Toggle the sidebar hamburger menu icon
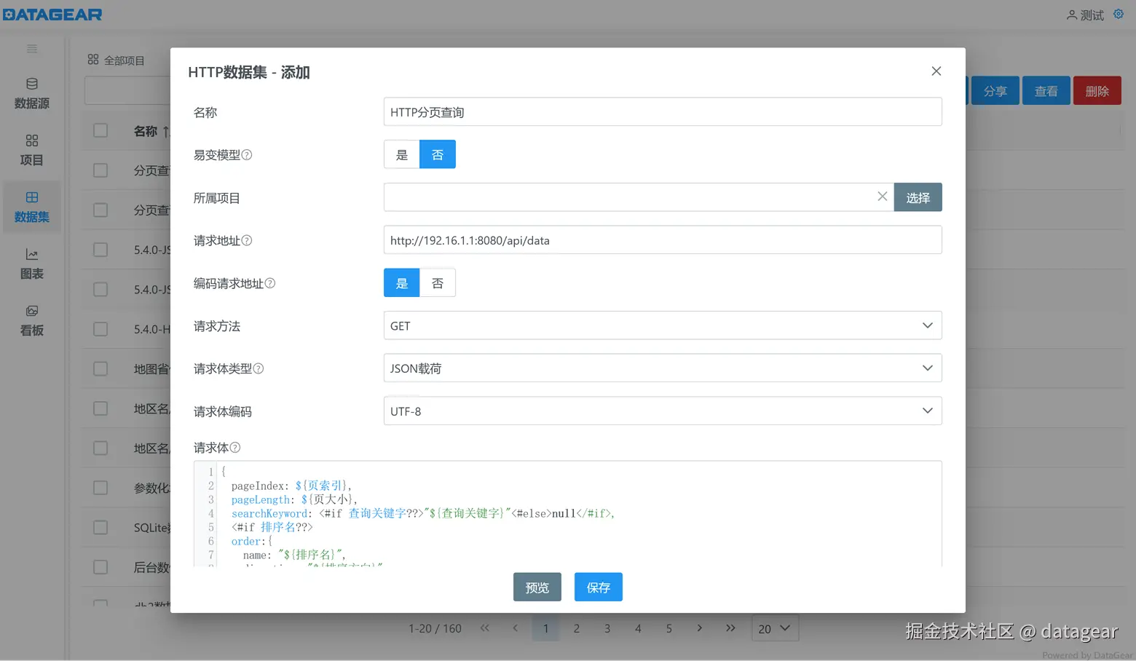 [32, 49]
